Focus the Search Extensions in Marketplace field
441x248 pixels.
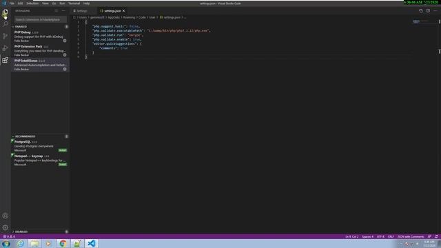(41, 20)
